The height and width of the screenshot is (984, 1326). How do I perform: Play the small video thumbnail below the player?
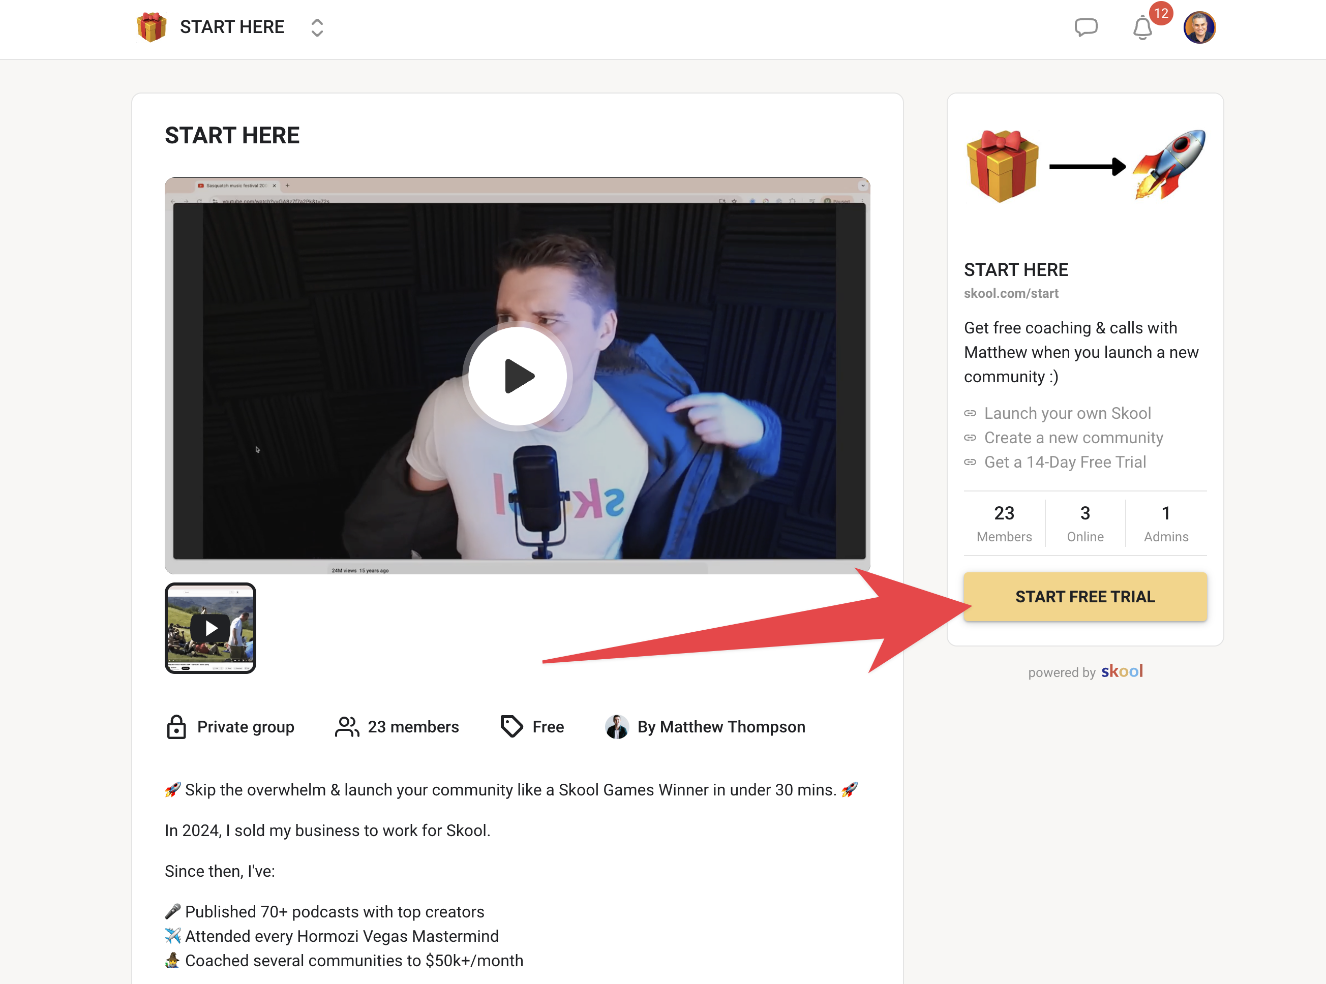pyautogui.click(x=210, y=628)
